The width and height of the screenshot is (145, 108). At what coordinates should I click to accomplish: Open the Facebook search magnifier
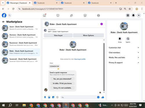(10, 15)
